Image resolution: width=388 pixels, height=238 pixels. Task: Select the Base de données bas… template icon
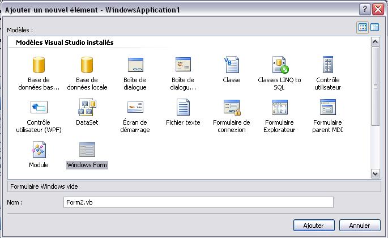[x=39, y=65]
